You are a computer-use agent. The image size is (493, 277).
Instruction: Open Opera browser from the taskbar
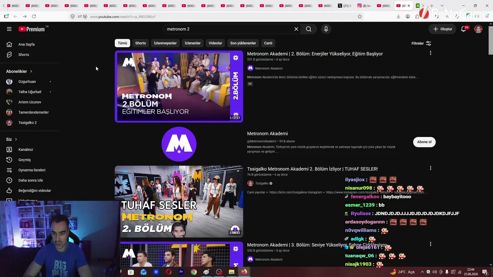(x=168, y=272)
